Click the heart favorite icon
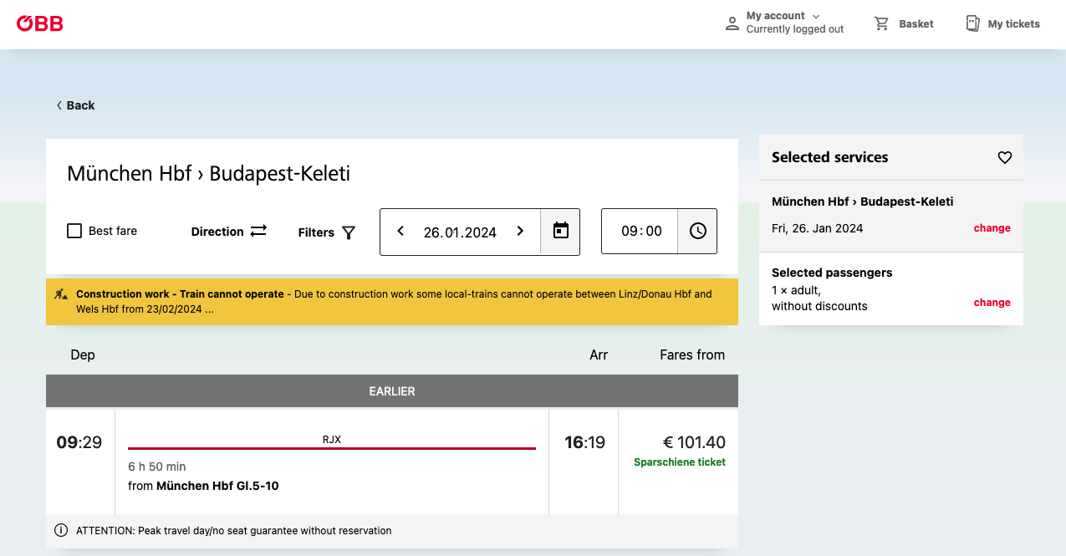This screenshot has height=556, width=1066. [1005, 157]
